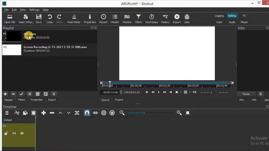Cut the clip with timeline scissors icon

coord(17,113)
